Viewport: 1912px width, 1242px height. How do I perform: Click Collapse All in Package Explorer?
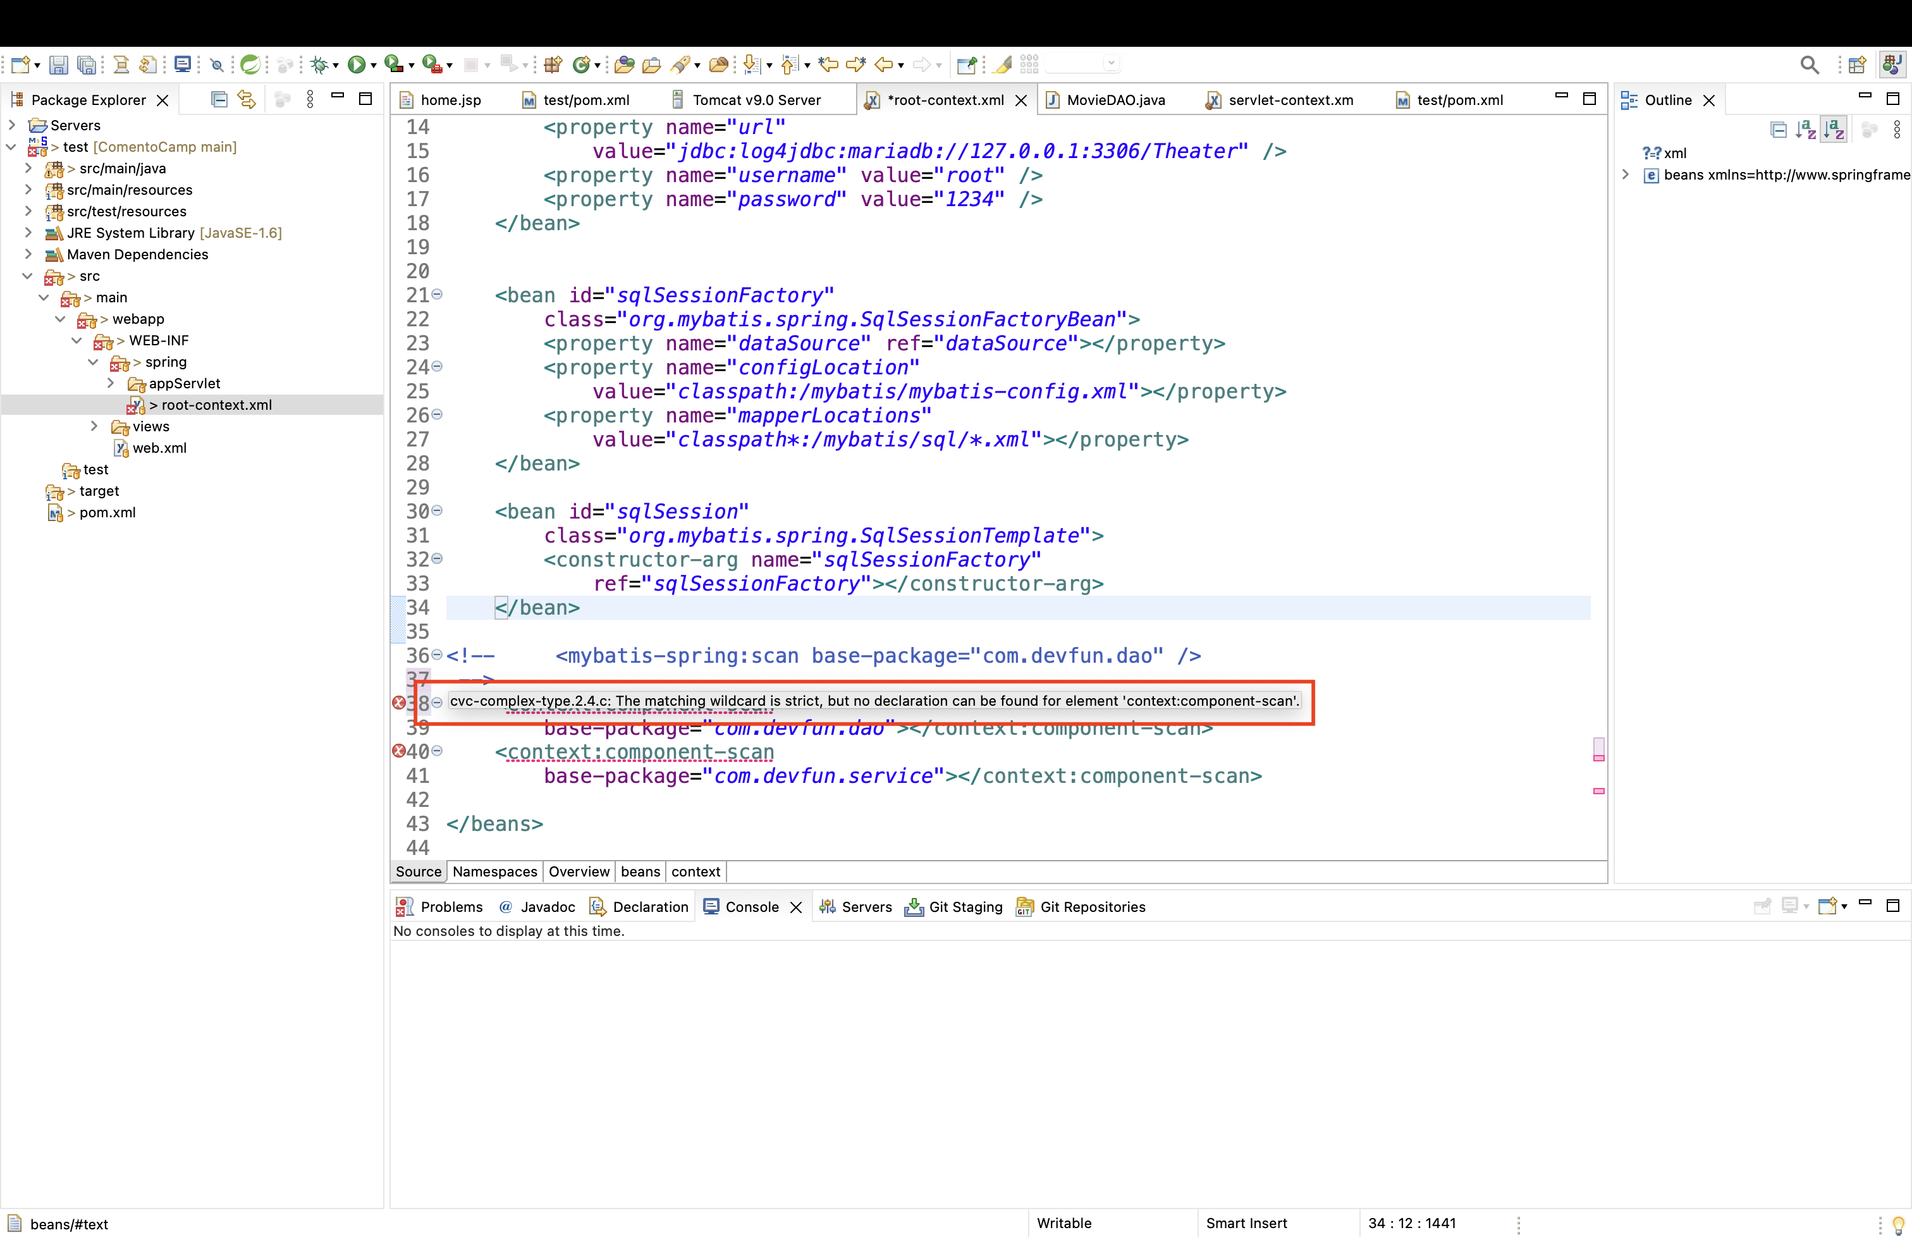(x=219, y=100)
